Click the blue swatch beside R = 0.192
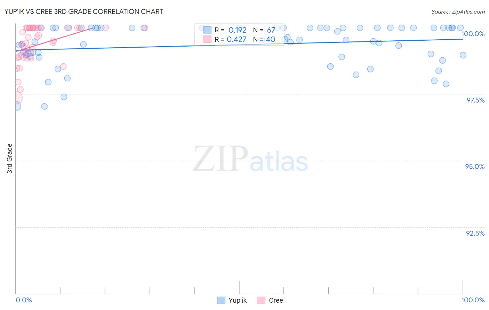 [x=207, y=30]
